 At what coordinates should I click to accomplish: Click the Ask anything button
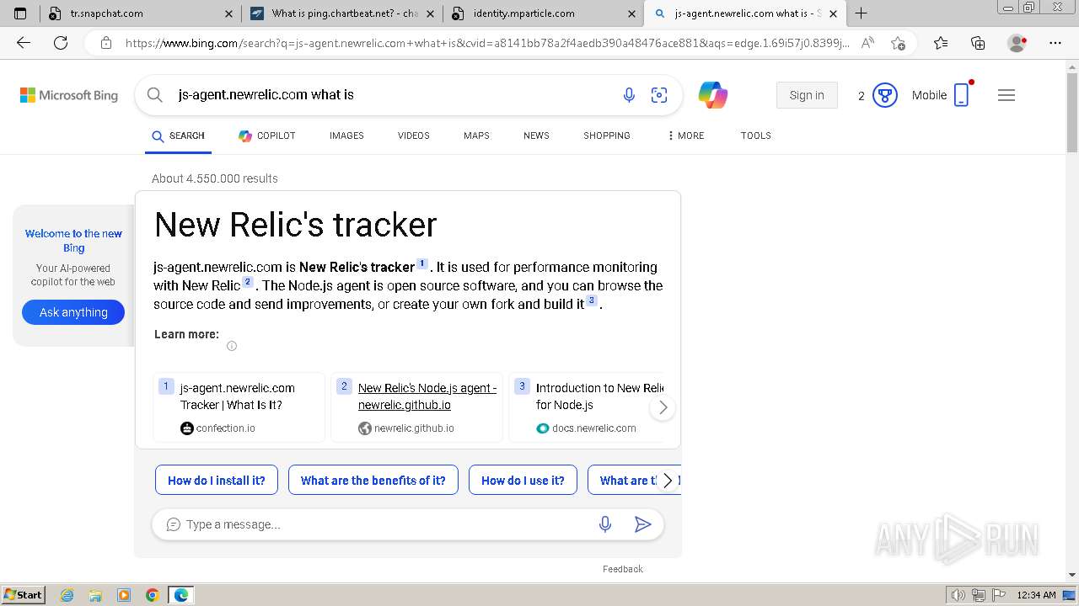(73, 312)
